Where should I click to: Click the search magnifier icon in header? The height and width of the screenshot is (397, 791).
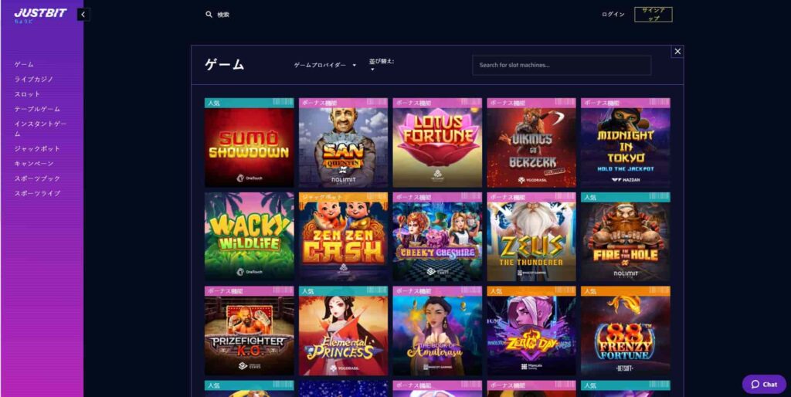click(209, 15)
